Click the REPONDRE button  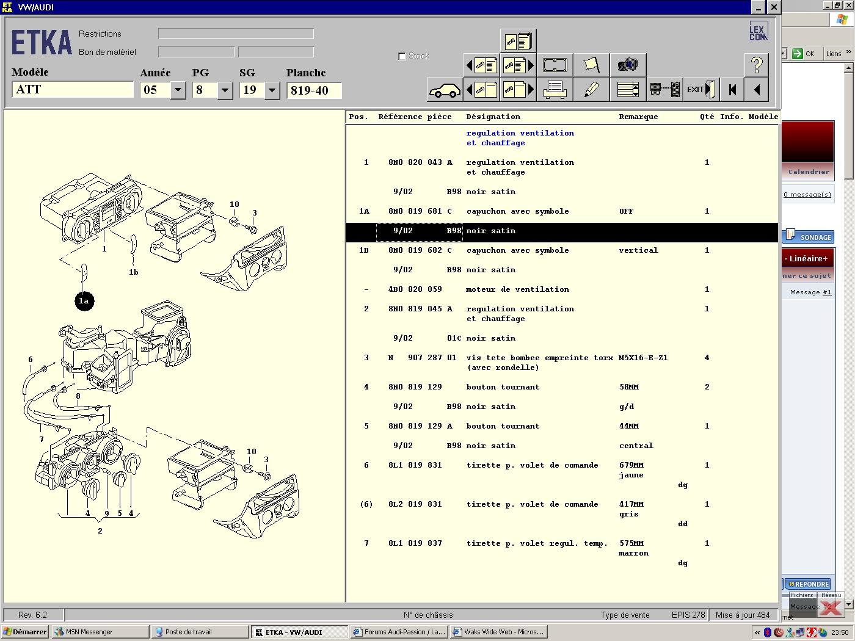click(808, 584)
